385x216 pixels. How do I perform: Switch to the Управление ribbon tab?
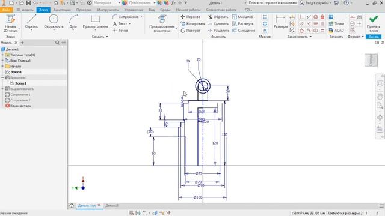click(134, 10)
